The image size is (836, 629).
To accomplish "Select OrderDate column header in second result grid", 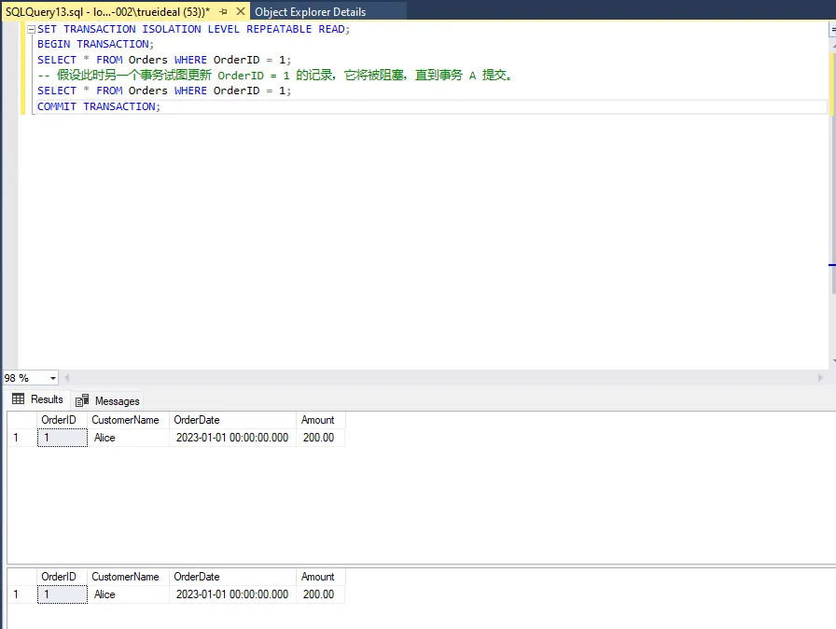I will 197,577.
